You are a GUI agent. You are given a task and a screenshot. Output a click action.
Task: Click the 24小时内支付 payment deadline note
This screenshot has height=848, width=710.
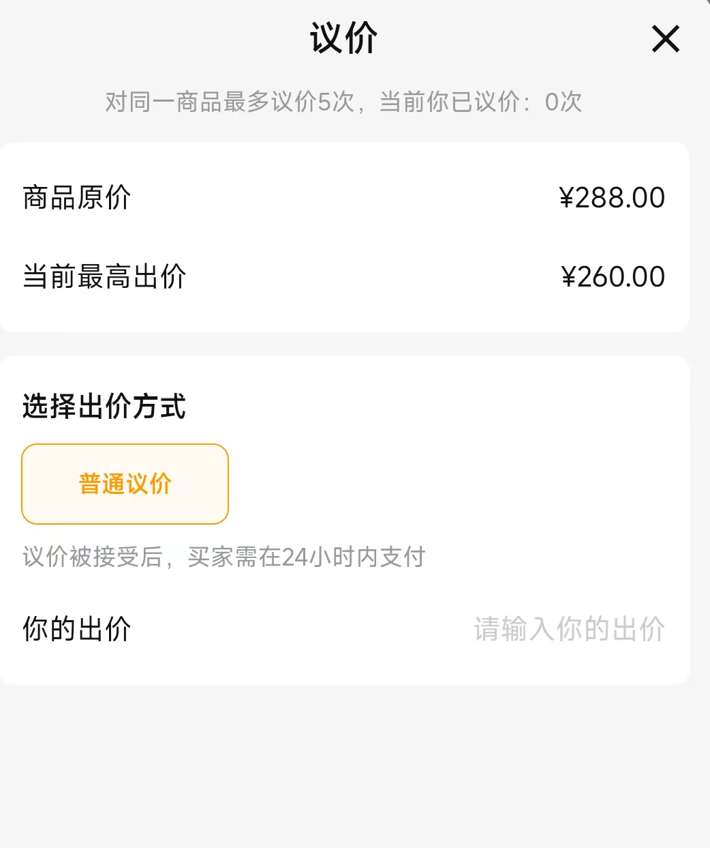coord(353,557)
